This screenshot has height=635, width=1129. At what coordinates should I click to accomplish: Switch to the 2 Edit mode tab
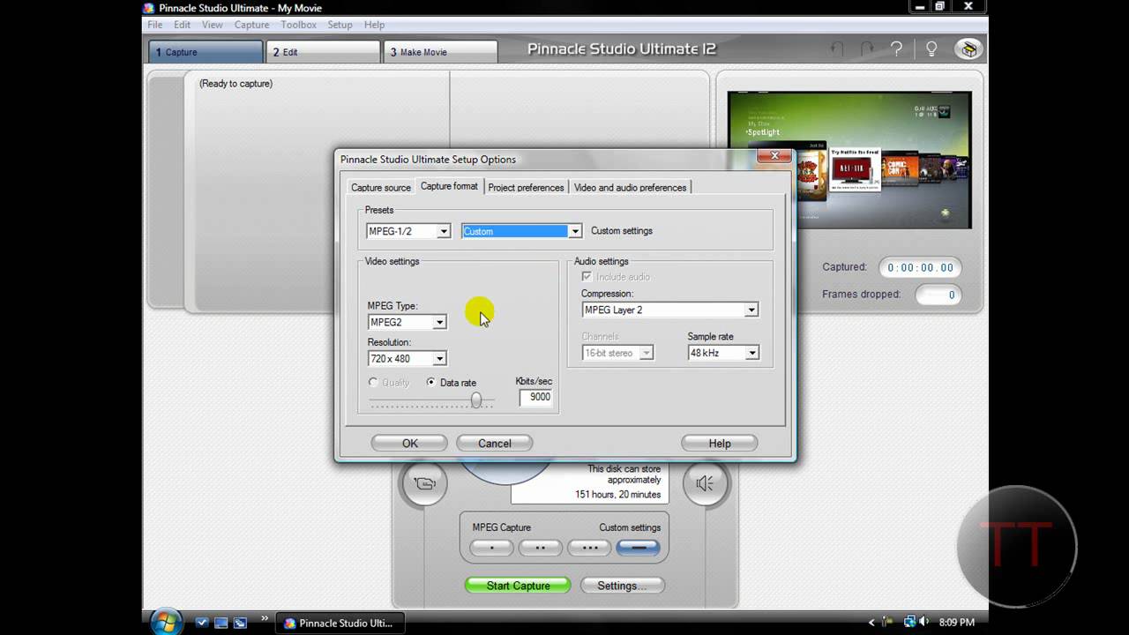click(323, 52)
